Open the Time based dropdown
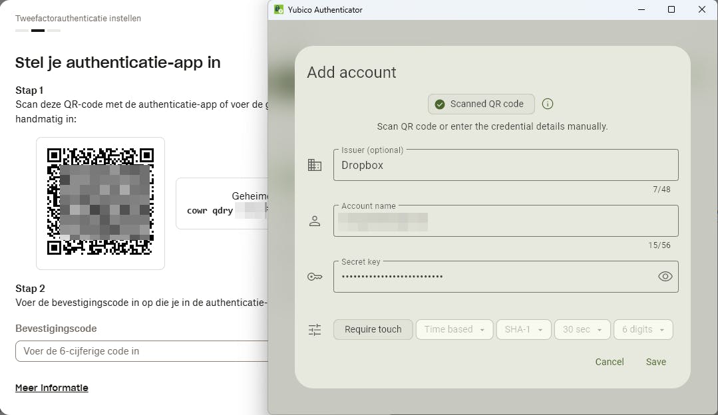This screenshot has width=718, height=415. [454, 329]
